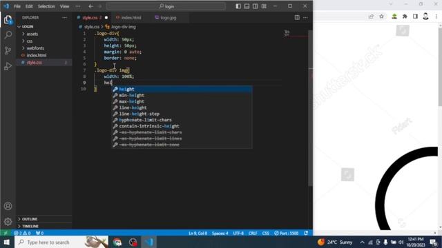Image resolution: width=442 pixels, height=248 pixels.
Task: Open Explorer panel more actions ellipsis
Action: [64, 17]
